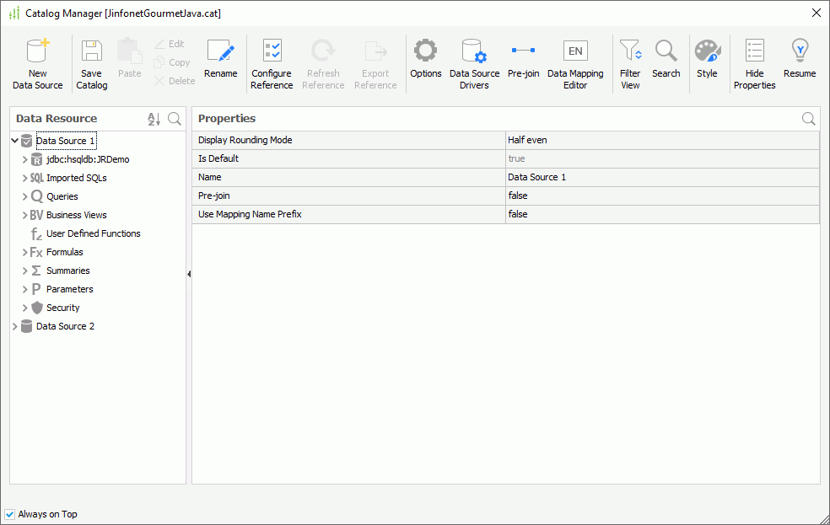Open the Style settings icon
830x525 pixels.
pyautogui.click(x=707, y=59)
